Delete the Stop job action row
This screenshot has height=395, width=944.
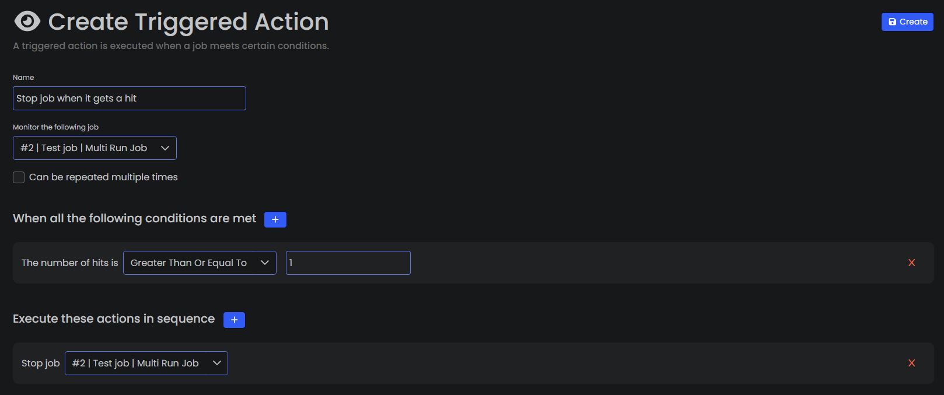pyautogui.click(x=911, y=363)
